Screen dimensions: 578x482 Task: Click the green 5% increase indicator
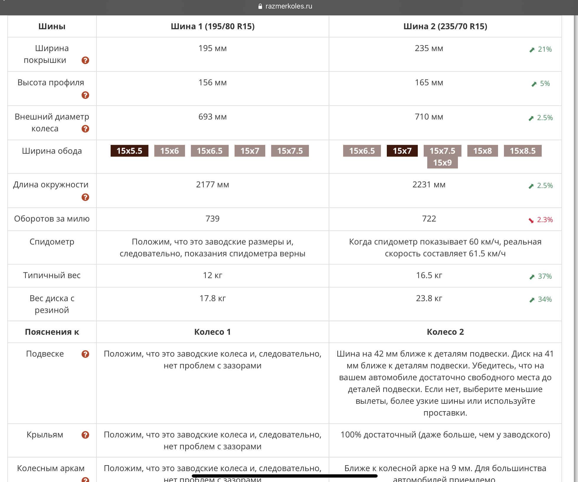point(541,84)
